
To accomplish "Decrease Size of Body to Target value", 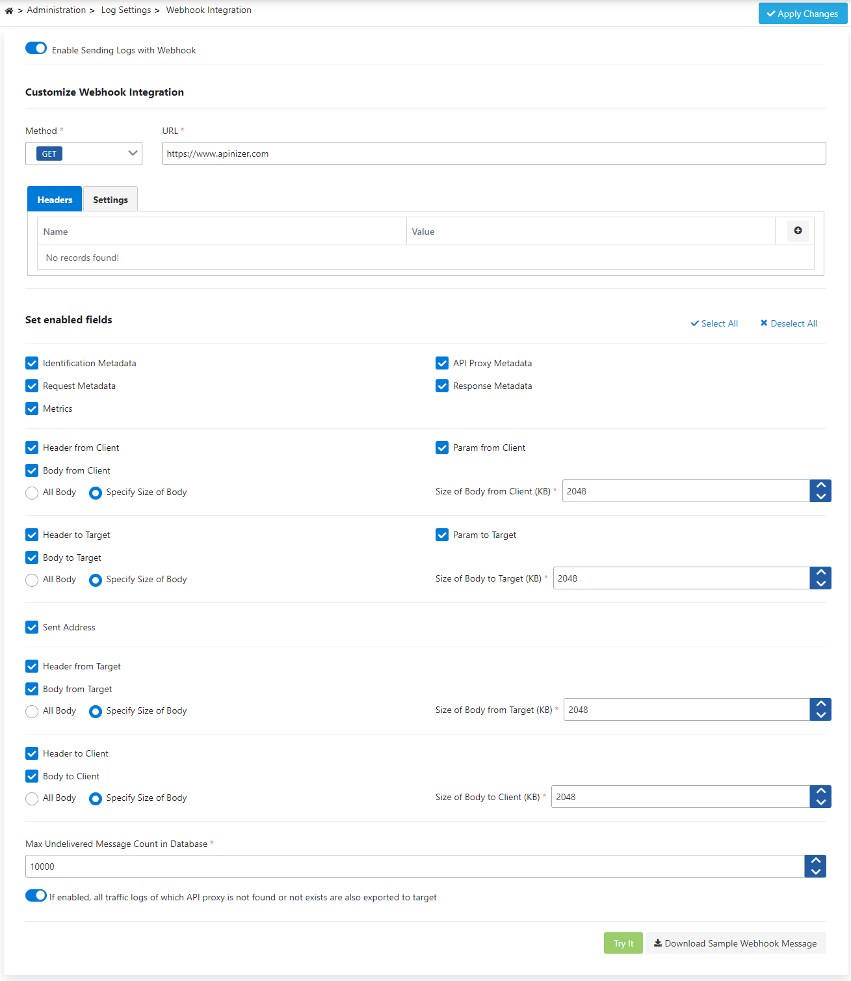I will [820, 584].
